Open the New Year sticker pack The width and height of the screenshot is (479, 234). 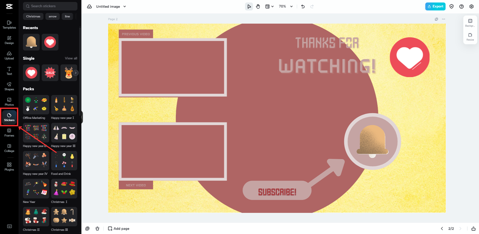pos(36,188)
